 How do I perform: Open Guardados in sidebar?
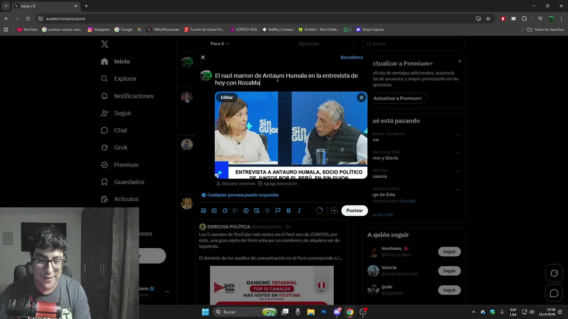coord(122,182)
